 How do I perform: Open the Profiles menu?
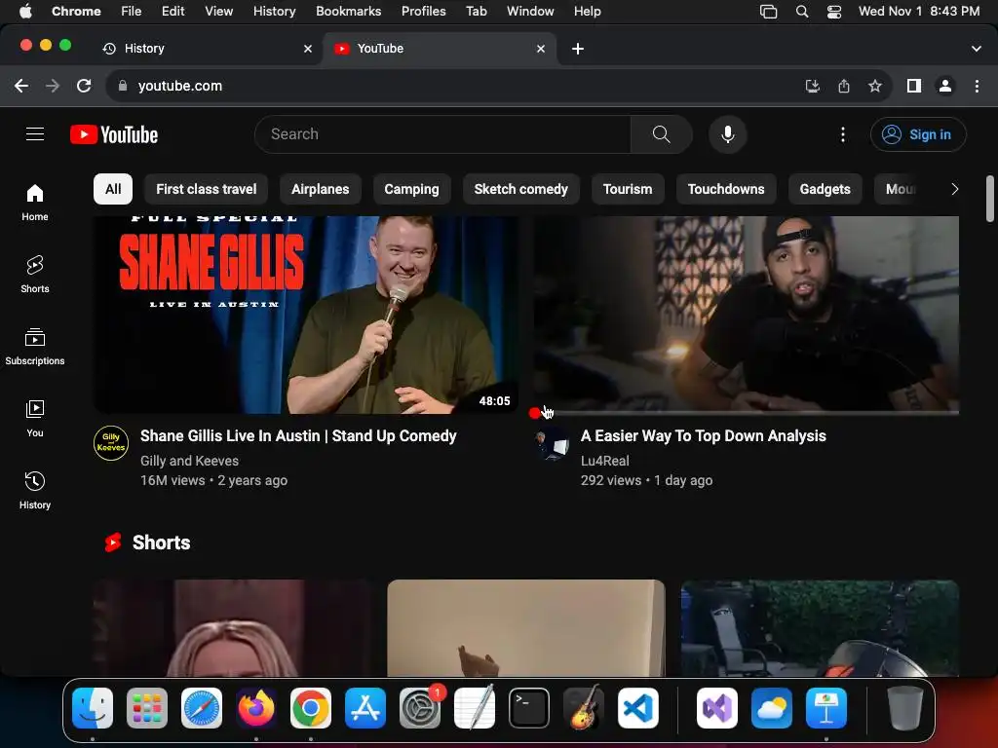click(423, 12)
